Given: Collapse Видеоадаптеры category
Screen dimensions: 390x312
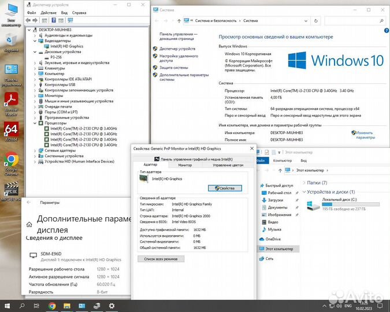Looking at the screenshot, I should click(x=35, y=41).
